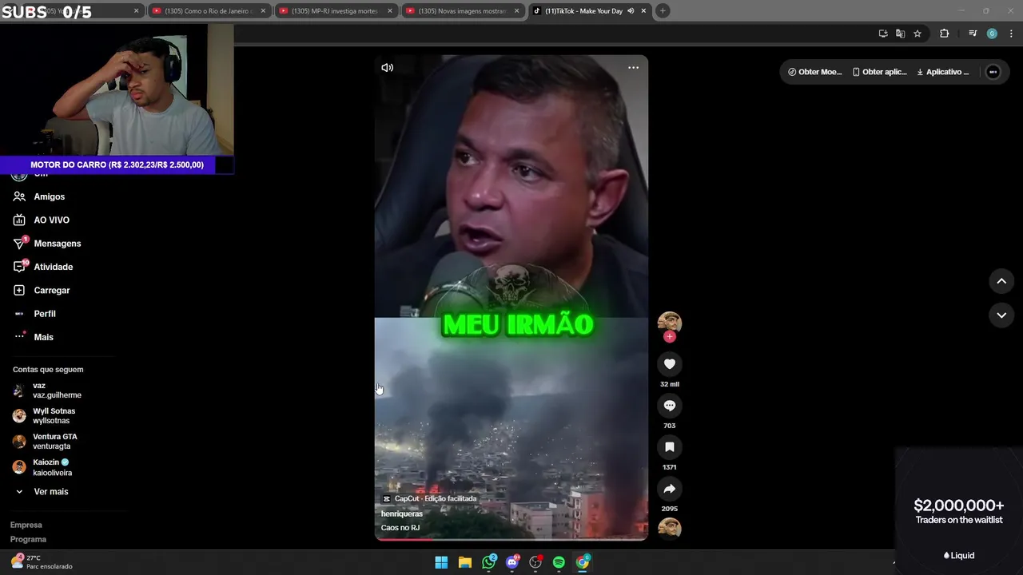Click the Amigos people icon
This screenshot has width=1023, height=575.
[x=19, y=196]
